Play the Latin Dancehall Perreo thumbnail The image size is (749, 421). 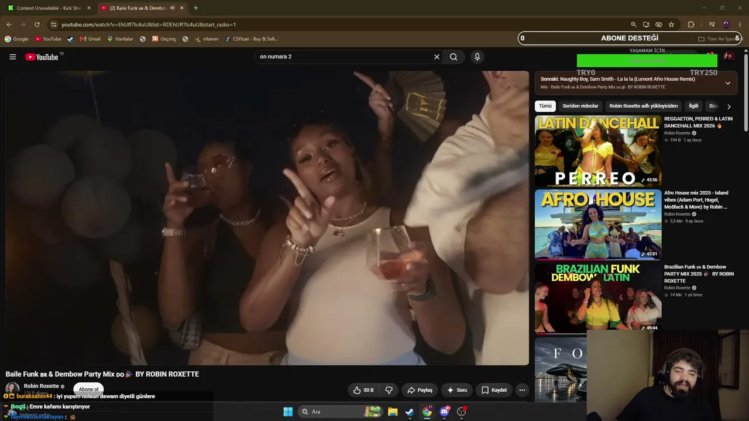point(598,151)
